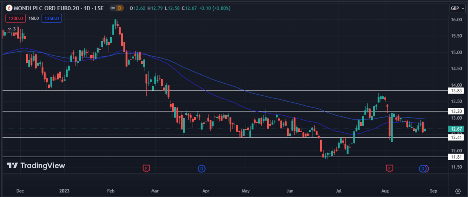Screen dimensions: 468x197
Task: Click the Mar label on time axis
Action: [155, 191]
